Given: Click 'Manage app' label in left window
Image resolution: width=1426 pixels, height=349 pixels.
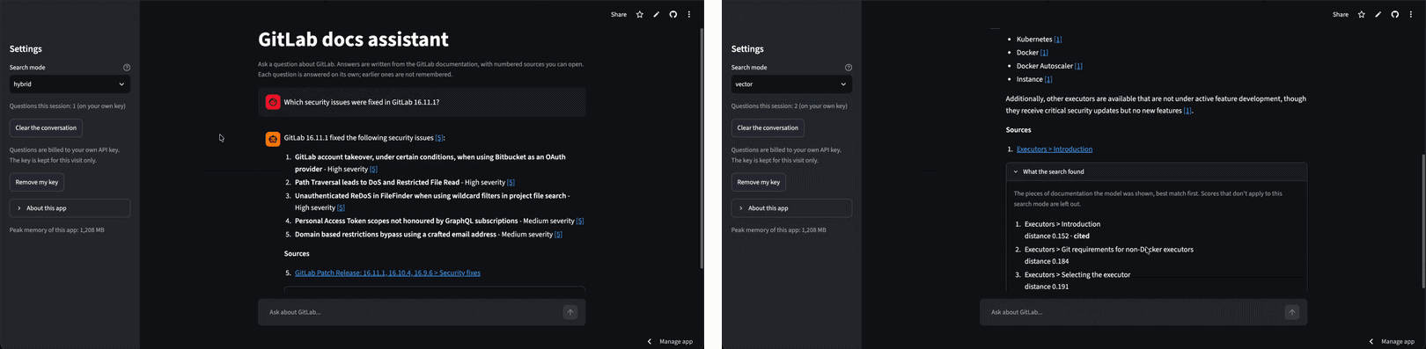Looking at the screenshot, I should [676, 341].
